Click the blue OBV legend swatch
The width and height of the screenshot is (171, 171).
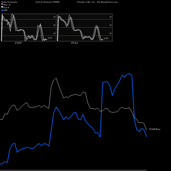[2, 10]
